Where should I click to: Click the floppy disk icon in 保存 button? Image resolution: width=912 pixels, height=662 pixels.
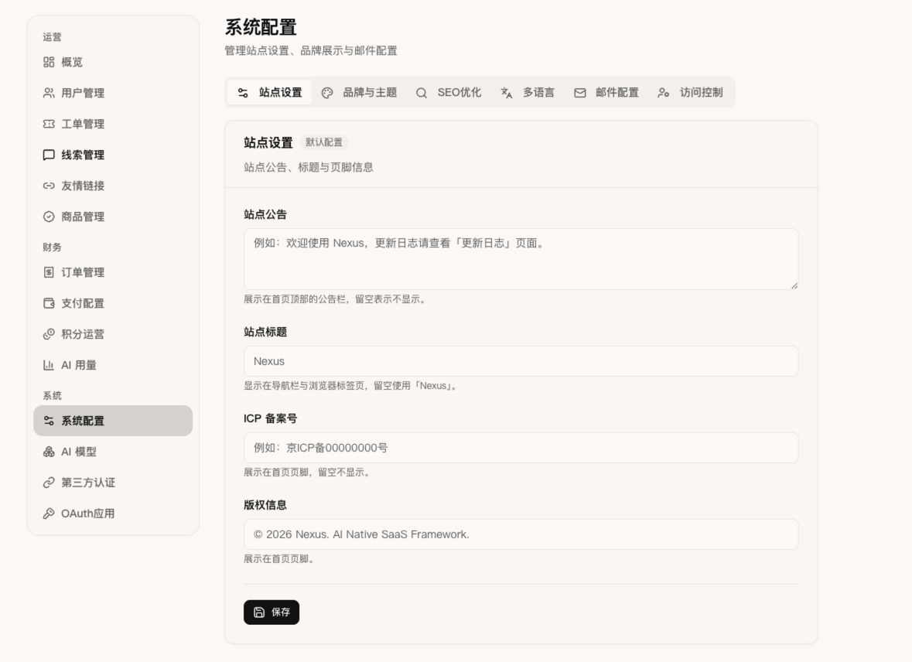[259, 612]
